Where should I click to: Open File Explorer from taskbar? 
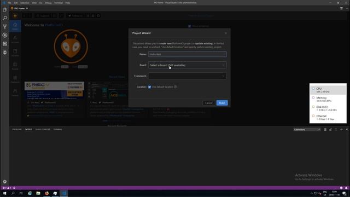coord(38,193)
